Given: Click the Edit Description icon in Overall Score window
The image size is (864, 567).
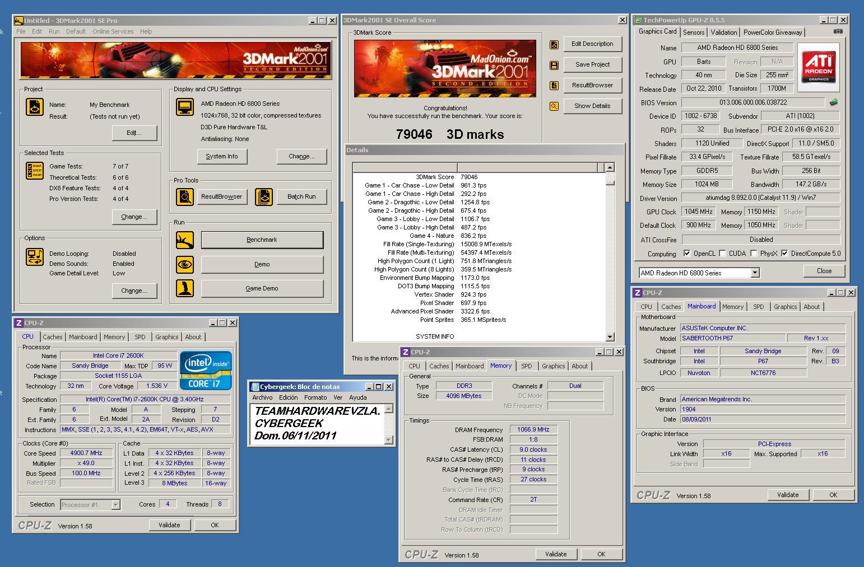Looking at the screenshot, I should [554, 44].
